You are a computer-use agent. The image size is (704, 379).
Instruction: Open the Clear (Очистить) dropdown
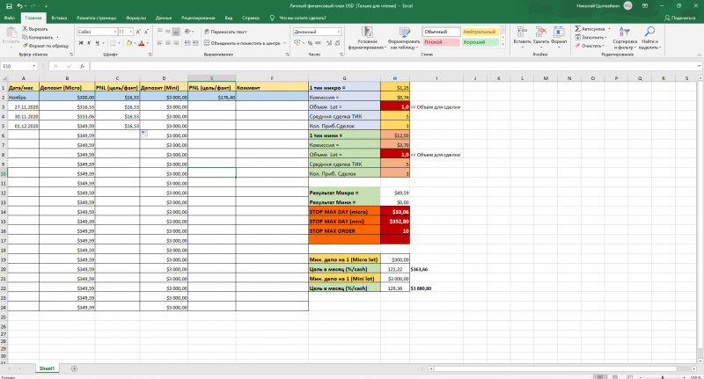tap(590, 46)
